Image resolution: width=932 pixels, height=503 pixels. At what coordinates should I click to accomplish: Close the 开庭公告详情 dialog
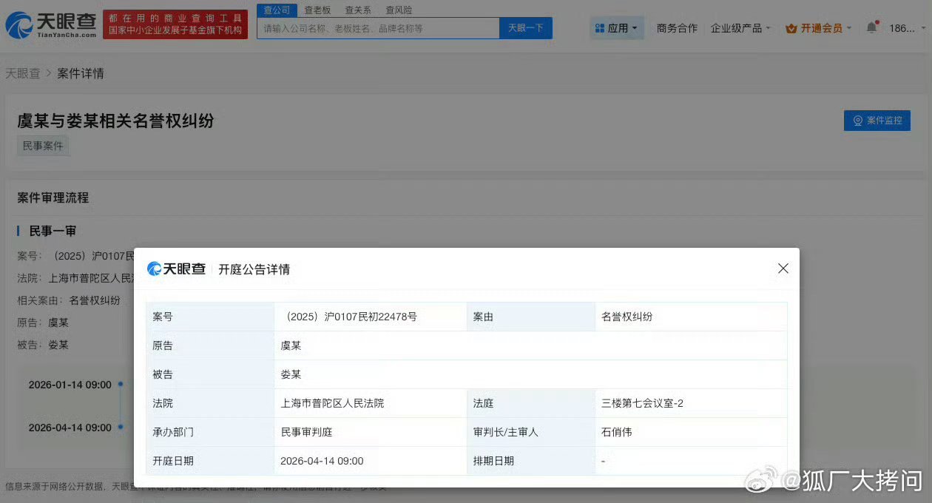(x=783, y=269)
